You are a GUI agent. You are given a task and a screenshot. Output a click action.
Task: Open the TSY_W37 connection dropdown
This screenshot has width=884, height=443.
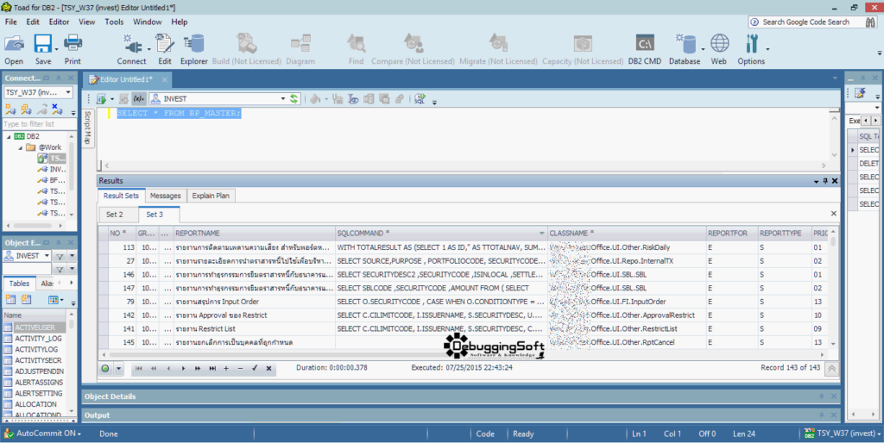click(x=68, y=91)
